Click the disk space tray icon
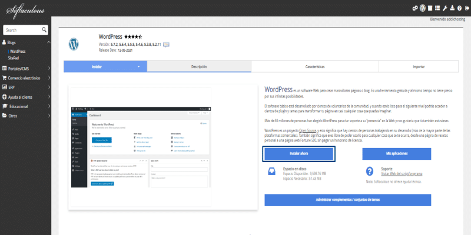This screenshot has width=471, height=235. [x=271, y=172]
